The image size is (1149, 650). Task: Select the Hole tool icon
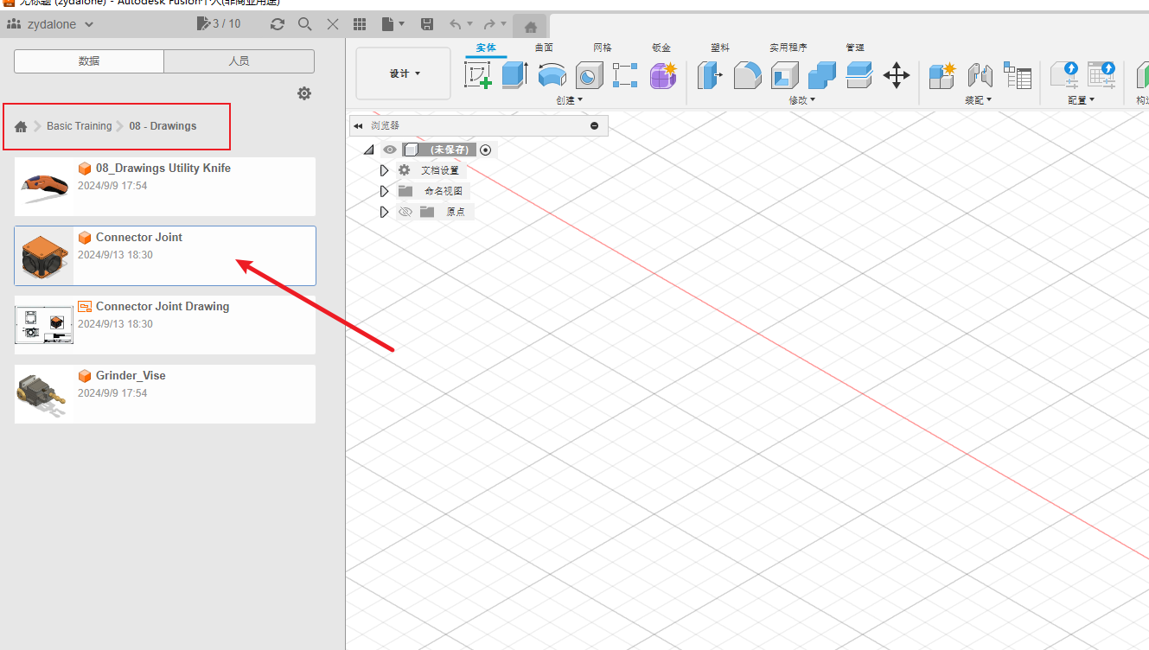coord(590,76)
